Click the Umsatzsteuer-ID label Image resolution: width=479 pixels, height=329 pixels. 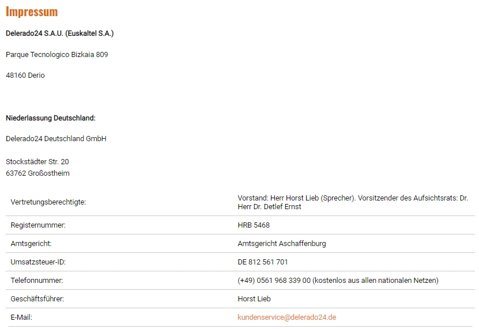(x=38, y=262)
